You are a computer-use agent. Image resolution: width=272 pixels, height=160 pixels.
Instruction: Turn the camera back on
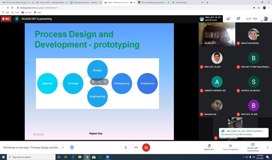tap(146, 148)
